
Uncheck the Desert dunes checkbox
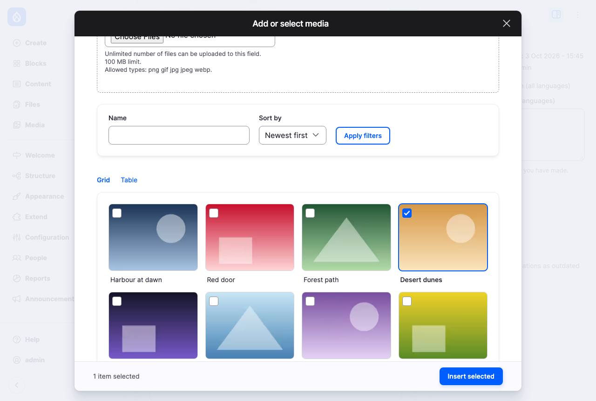(x=407, y=213)
